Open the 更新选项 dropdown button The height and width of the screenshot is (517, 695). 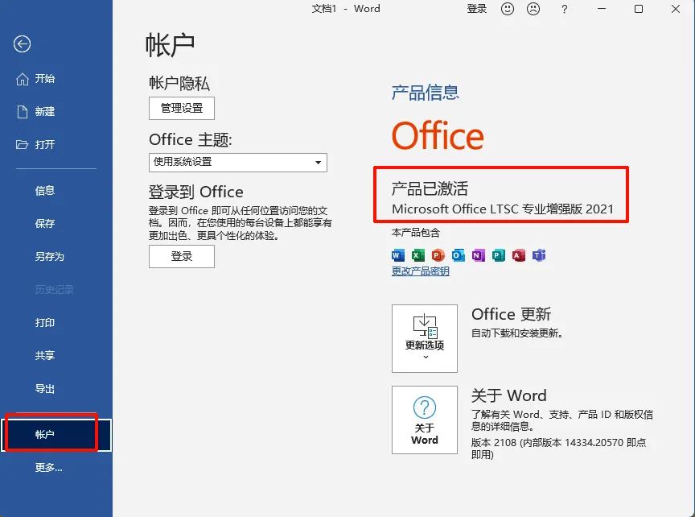point(425,338)
